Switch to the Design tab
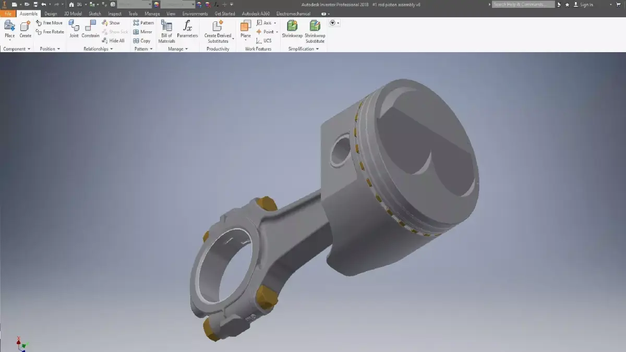Viewport: 626px width, 352px height. click(51, 14)
